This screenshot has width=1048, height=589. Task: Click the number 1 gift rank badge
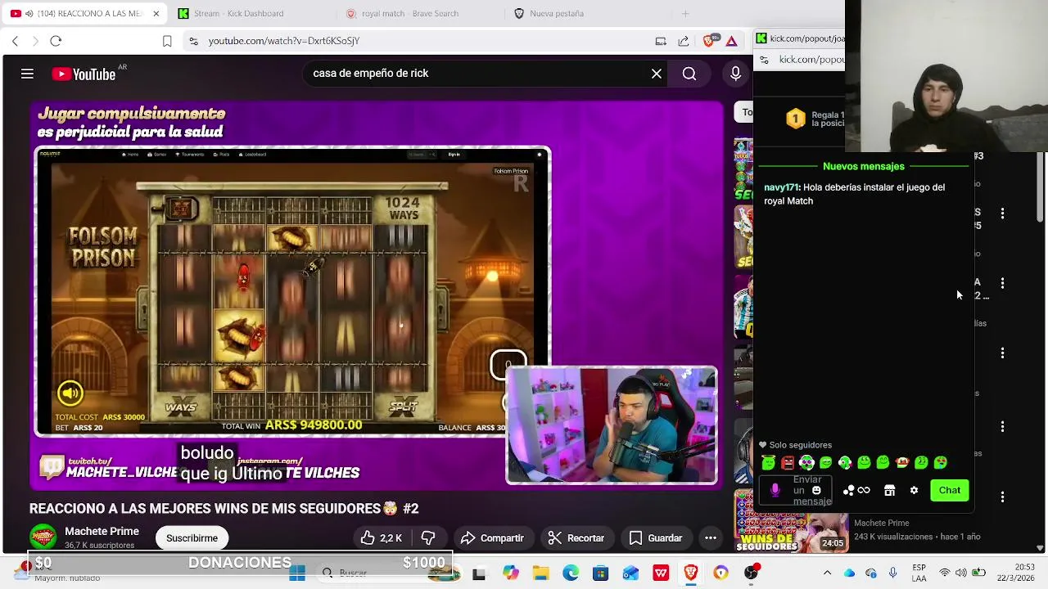(795, 119)
